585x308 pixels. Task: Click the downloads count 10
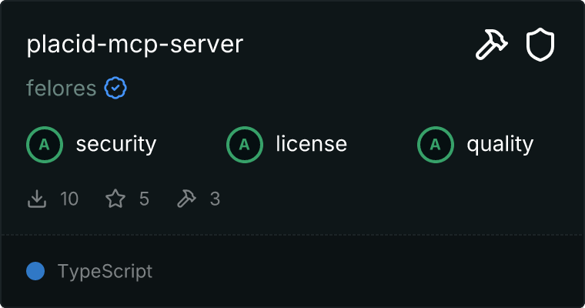click(x=69, y=199)
